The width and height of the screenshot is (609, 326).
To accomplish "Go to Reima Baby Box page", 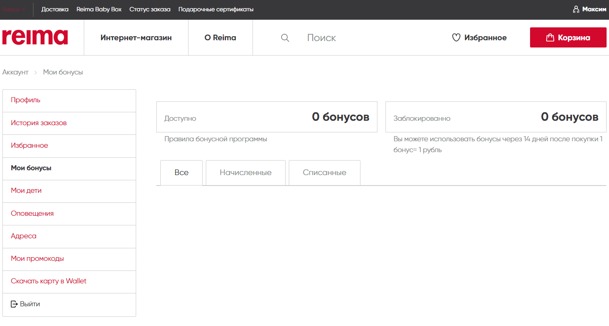I will pyautogui.click(x=99, y=9).
